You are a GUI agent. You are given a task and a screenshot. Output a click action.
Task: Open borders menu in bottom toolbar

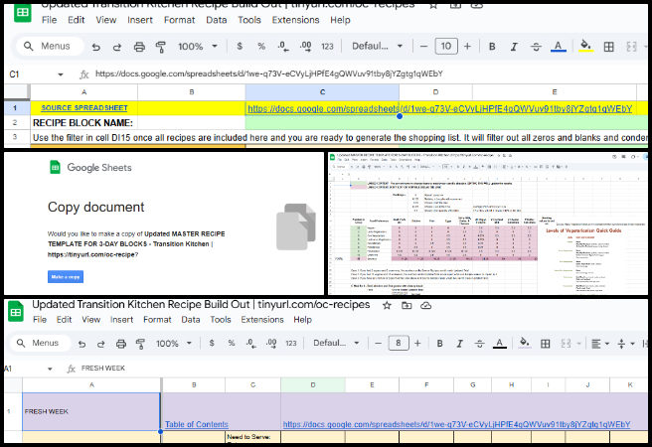545,344
